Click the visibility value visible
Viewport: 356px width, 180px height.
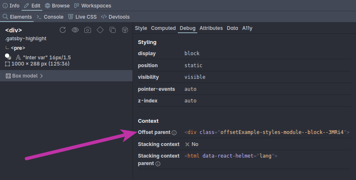point(195,77)
